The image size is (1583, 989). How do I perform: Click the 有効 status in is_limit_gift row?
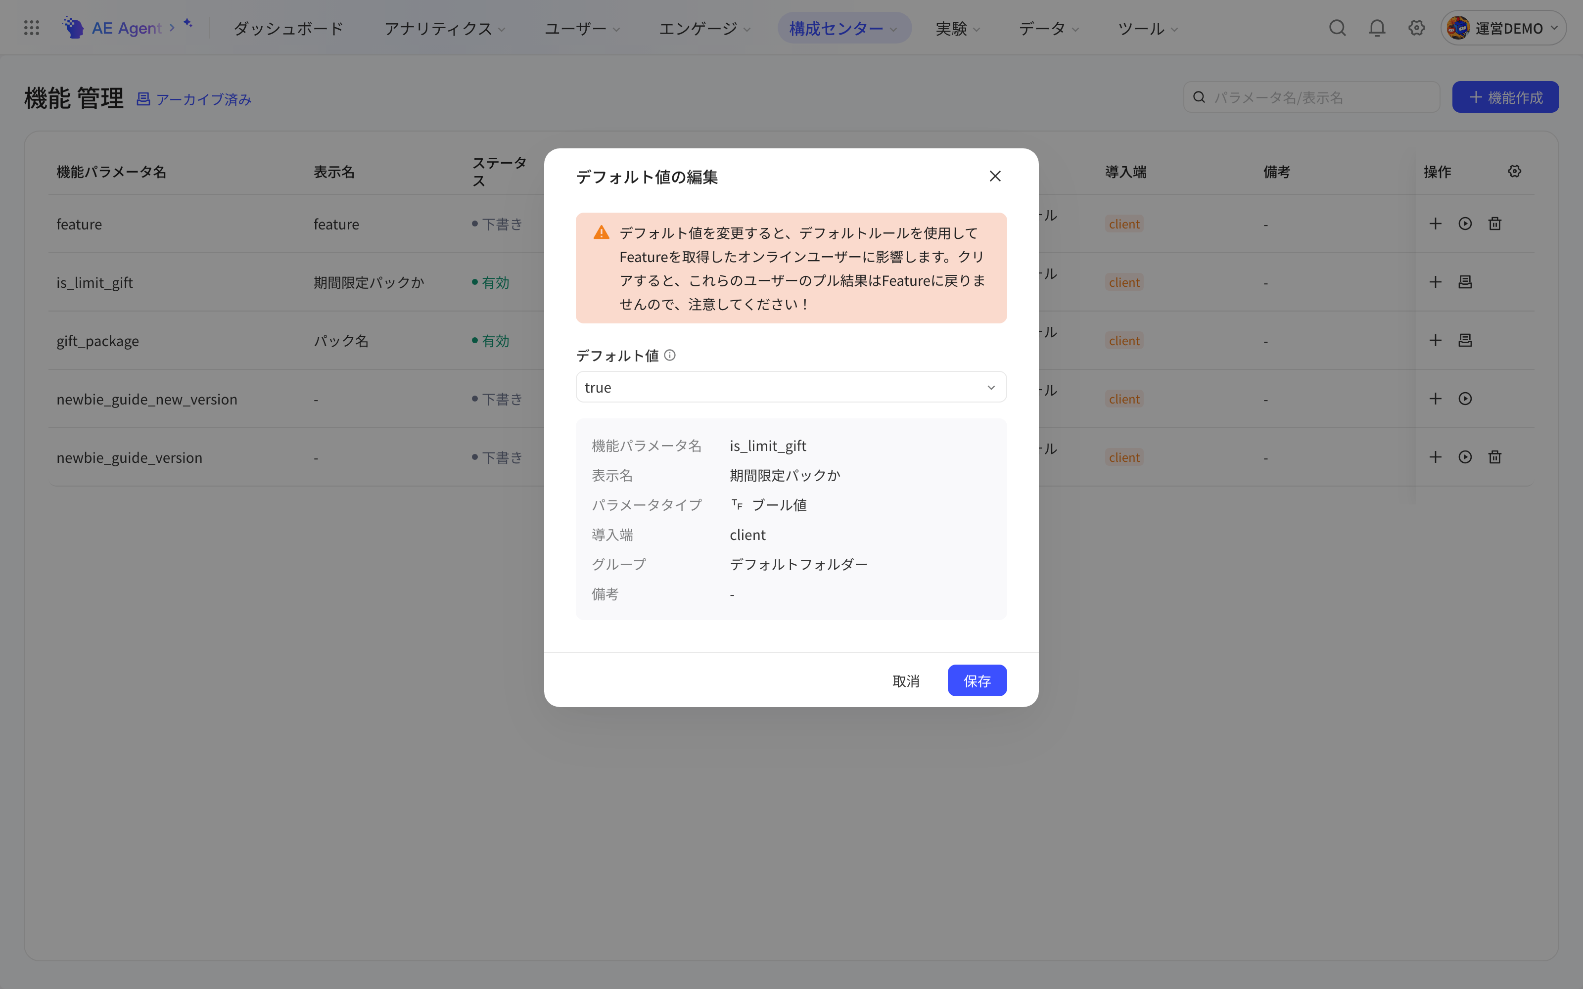tap(491, 282)
